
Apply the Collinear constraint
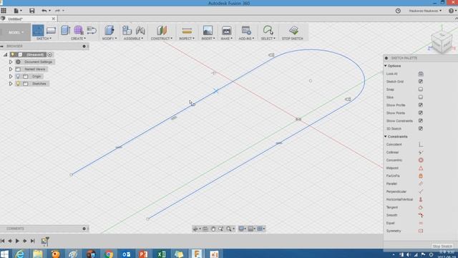[x=421, y=153]
